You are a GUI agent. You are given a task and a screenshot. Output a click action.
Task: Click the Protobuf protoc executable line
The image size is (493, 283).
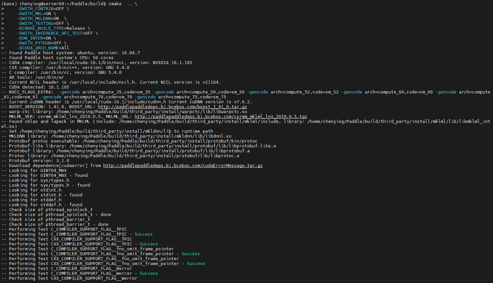[x=129, y=141]
